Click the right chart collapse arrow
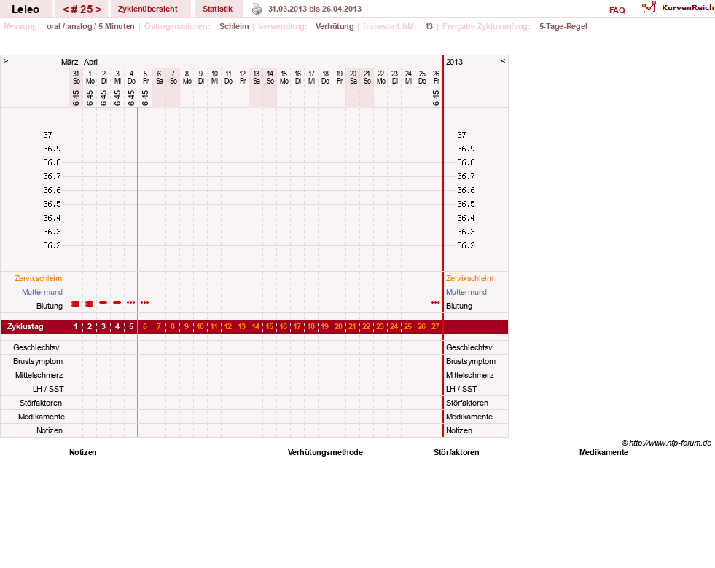Screen dimensions: 715x568 click(503, 60)
